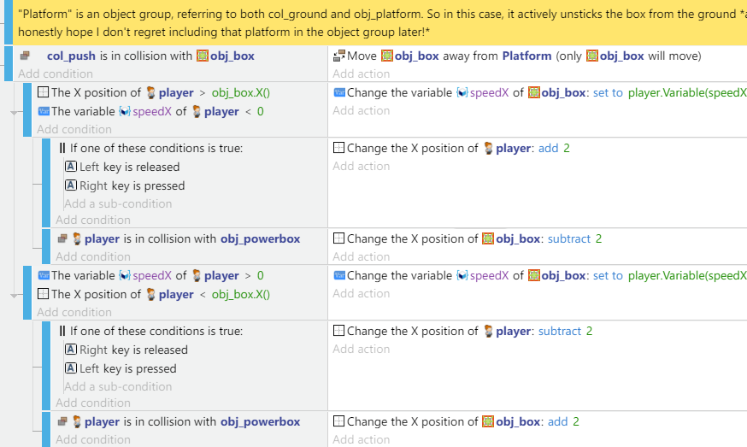The width and height of the screenshot is (747, 447).
Task: Click the player sprite icon in the 'add 2' action
Action: (488, 148)
